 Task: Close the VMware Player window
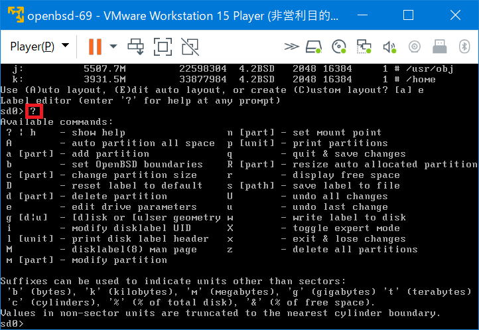tap(455, 15)
